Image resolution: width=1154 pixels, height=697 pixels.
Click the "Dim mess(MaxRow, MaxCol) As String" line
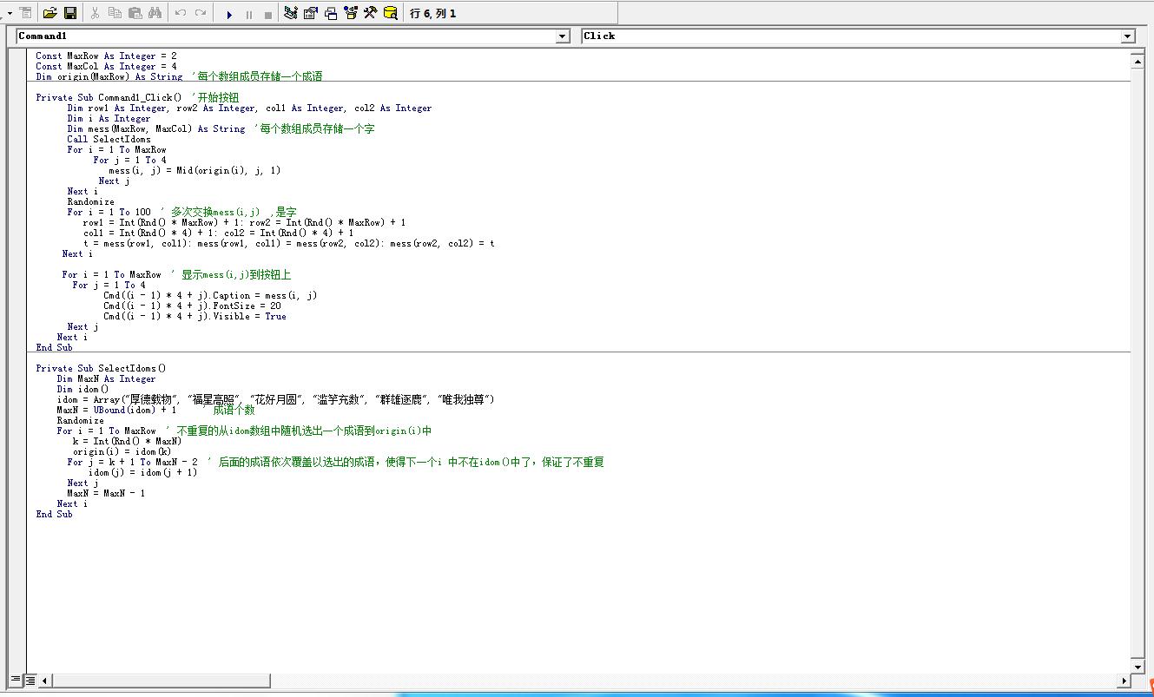[x=221, y=128]
